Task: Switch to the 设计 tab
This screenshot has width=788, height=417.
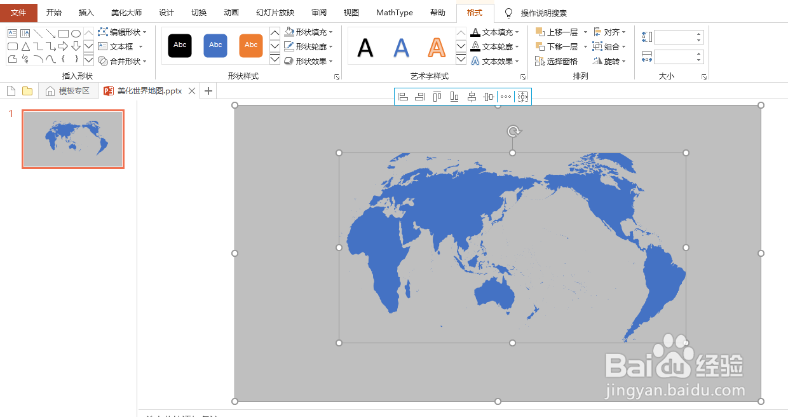Action: click(166, 13)
